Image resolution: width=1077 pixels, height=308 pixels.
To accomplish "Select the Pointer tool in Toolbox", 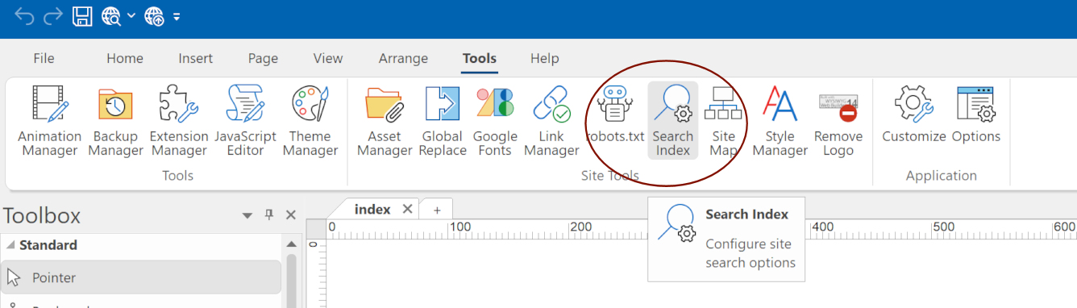I will 141,277.
